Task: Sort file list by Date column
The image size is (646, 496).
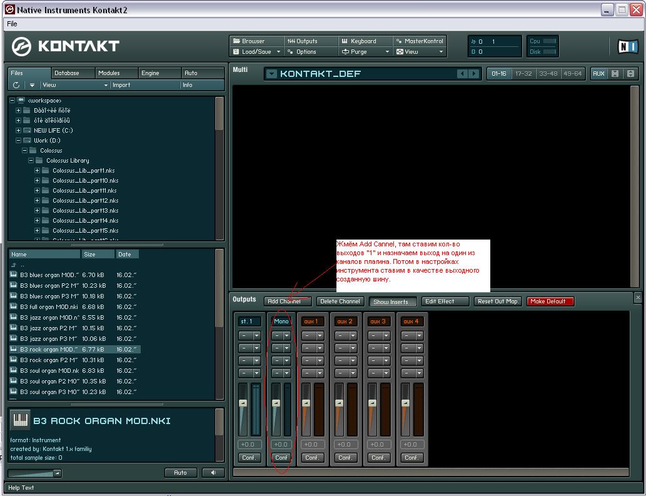Action: click(x=127, y=254)
